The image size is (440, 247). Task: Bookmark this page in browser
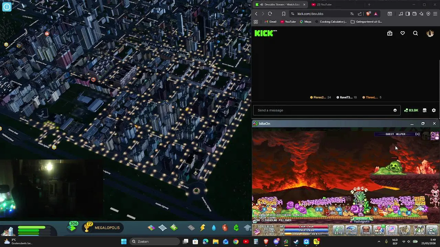(x=284, y=14)
